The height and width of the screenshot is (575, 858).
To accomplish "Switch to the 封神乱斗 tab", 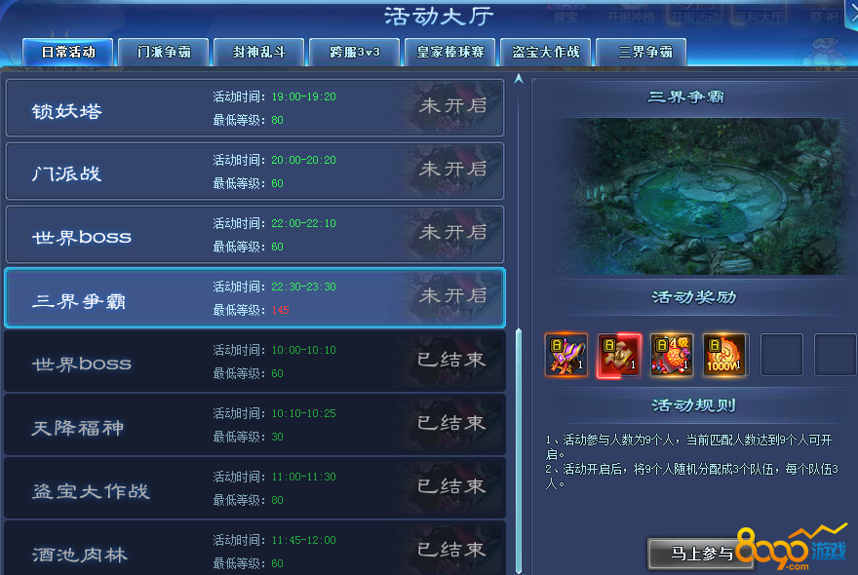I will [258, 52].
